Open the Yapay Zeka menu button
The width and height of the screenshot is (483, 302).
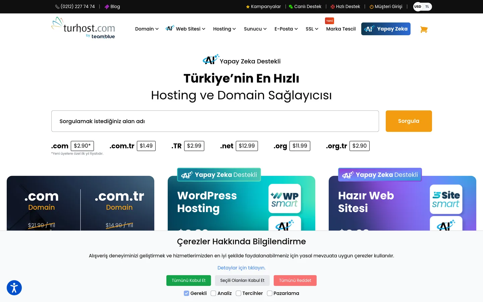pyautogui.click(x=386, y=29)
